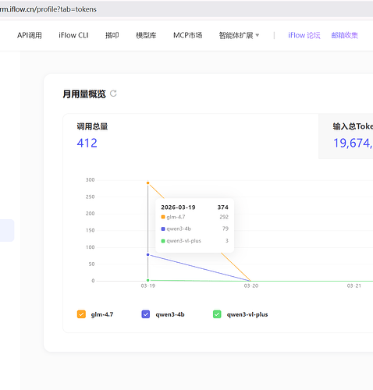
Task: Open the API调用 menu item
Action: point(30,35)
